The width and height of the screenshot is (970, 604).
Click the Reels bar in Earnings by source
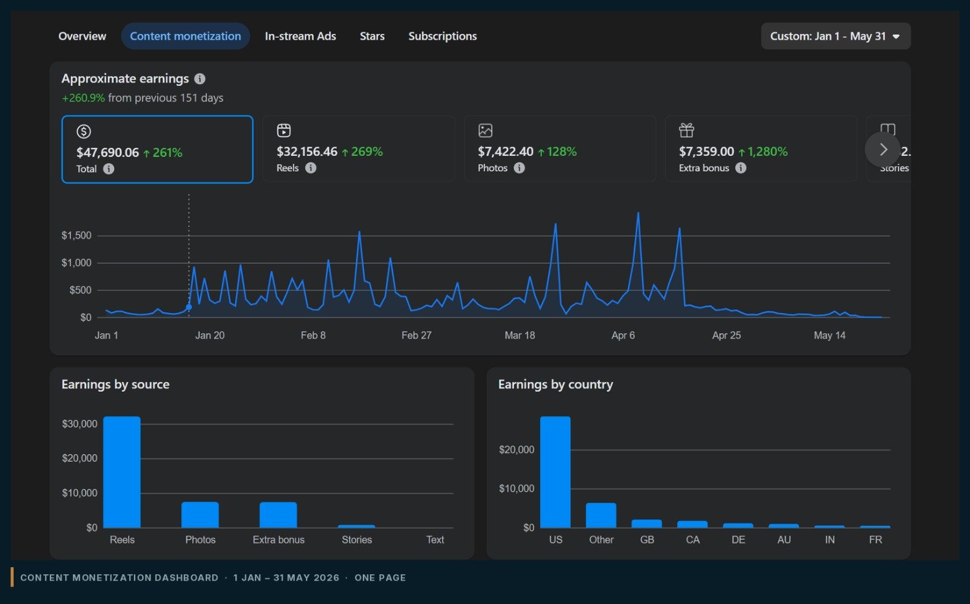[122, 472]
